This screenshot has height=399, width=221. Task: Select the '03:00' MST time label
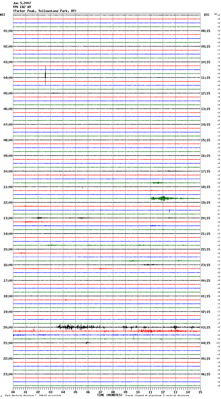pyautogui.click(x=8, y=62)
